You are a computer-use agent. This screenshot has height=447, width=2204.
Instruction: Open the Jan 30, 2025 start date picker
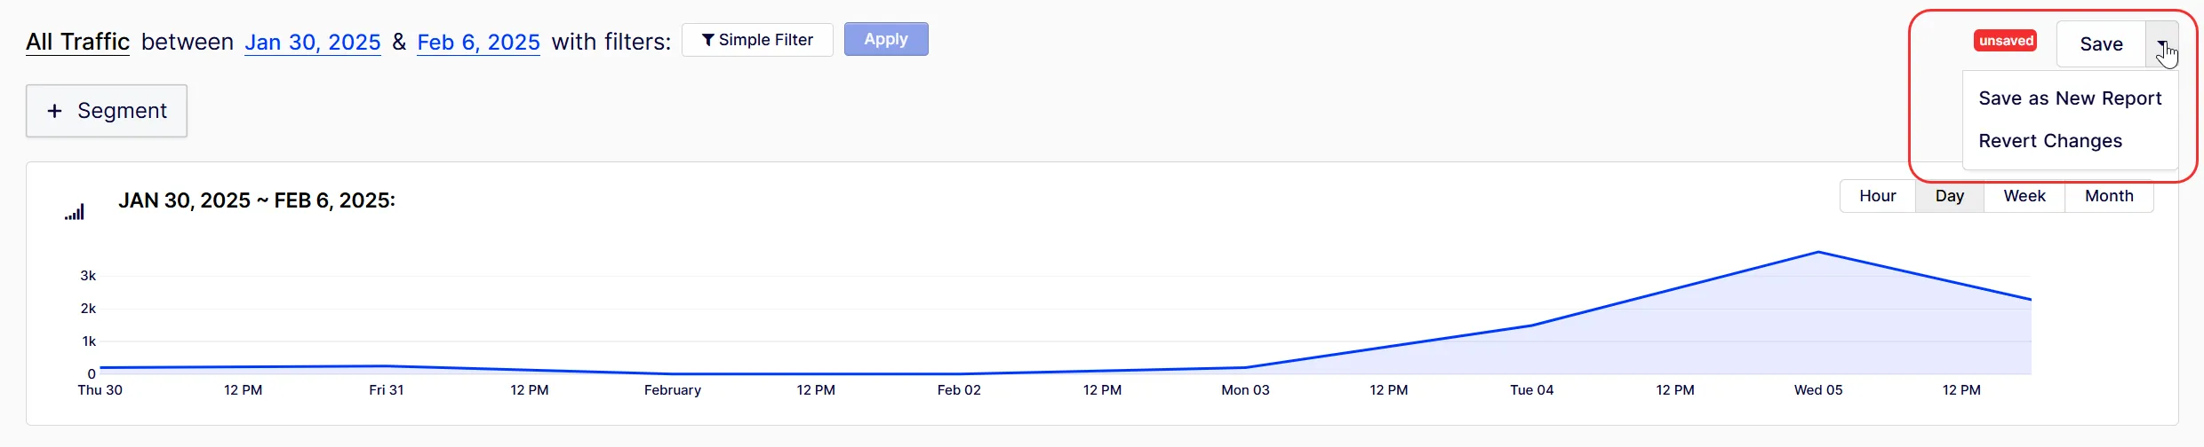pos(313,42)
